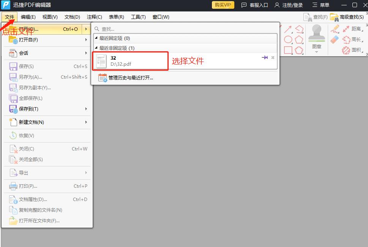This screenshot has width=368, height=247.
Task: Collapse the 最近固定项 section
Action: pos(96,38)
